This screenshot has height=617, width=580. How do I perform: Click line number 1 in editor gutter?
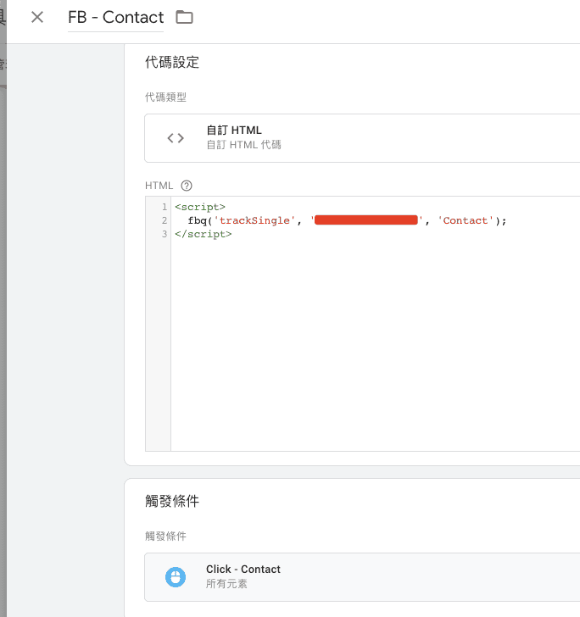point(164,207)
